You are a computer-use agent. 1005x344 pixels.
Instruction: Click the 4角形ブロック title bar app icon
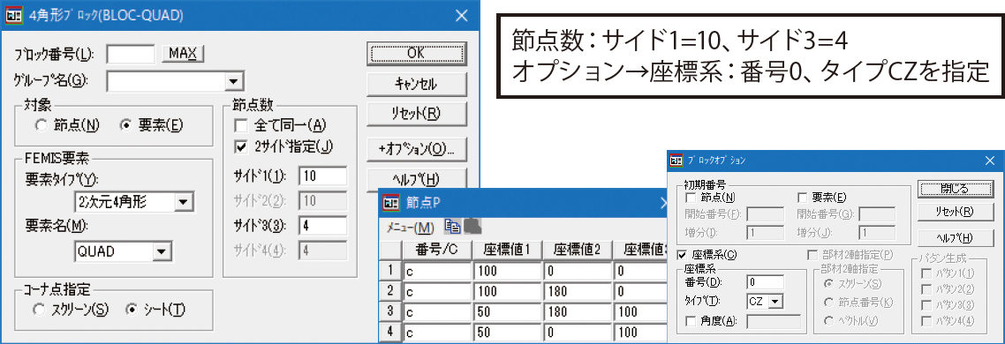coord(14,16)
